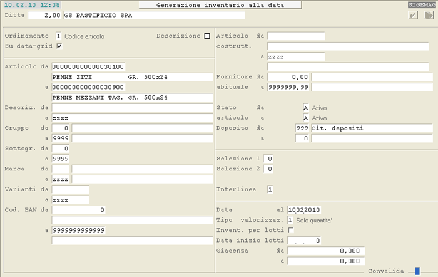
Task: Click the SIGEMAG label
Action: click(x=422, y=5)
